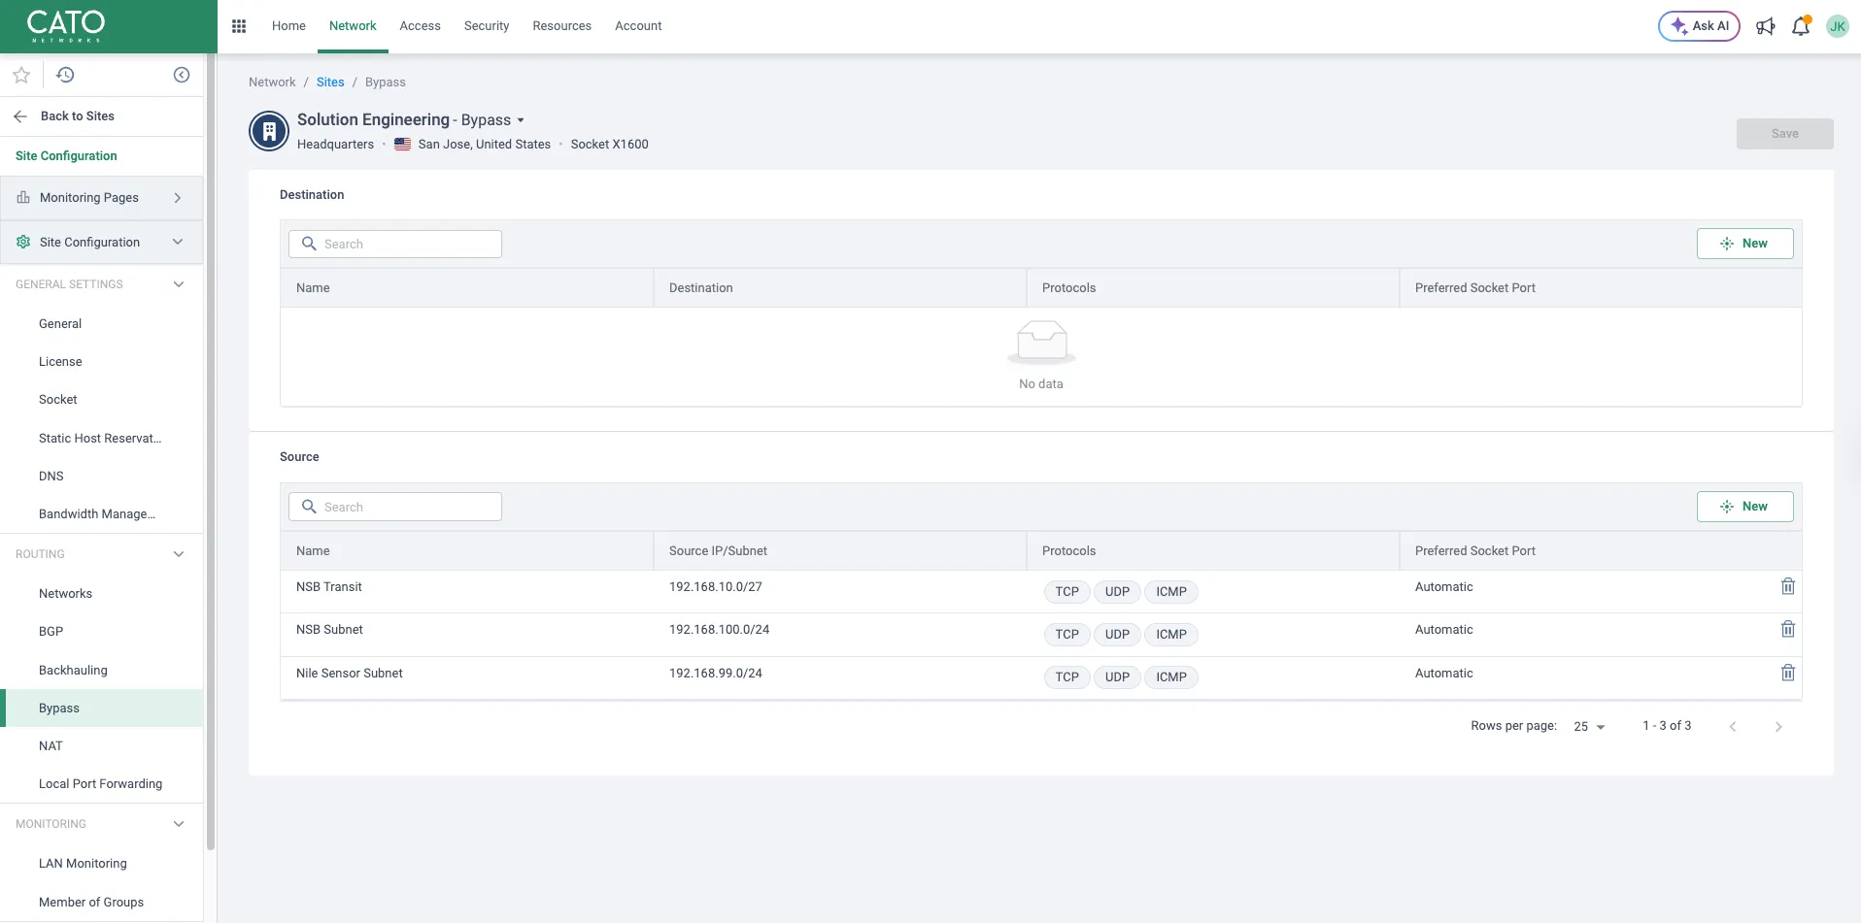Click the Save button

pyautogui.click(x=1784, y=134)
